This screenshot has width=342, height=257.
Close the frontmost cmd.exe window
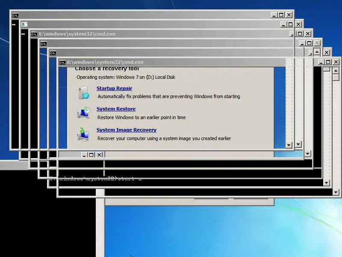pyautogui.click(x=336, y=62)
